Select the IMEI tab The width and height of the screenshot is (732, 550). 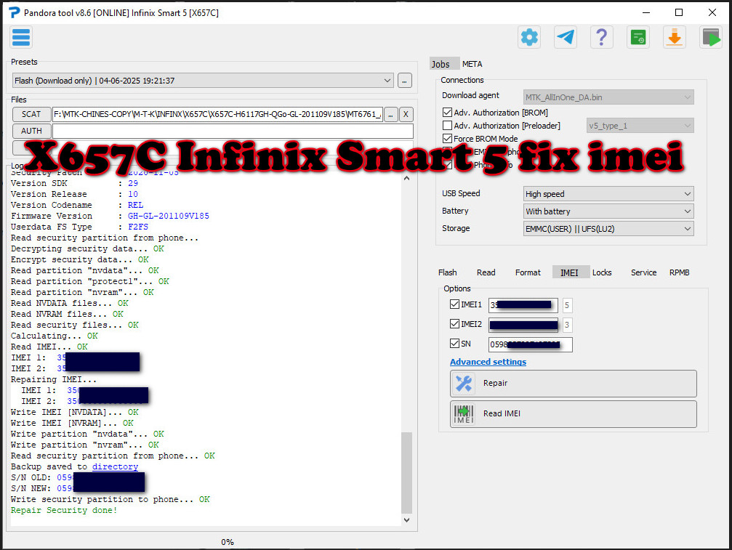click(569, 272)
